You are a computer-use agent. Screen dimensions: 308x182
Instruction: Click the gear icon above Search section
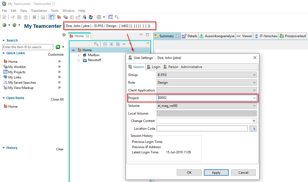tap(64, 35)
